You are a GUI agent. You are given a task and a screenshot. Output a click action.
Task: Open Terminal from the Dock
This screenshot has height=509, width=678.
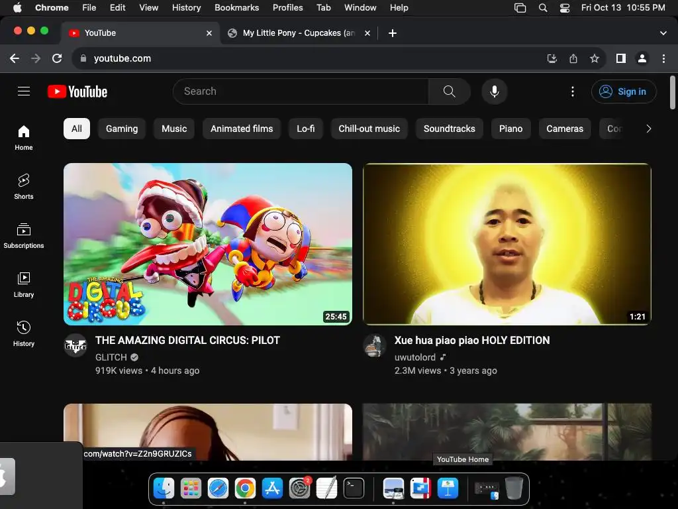[354, 488]
